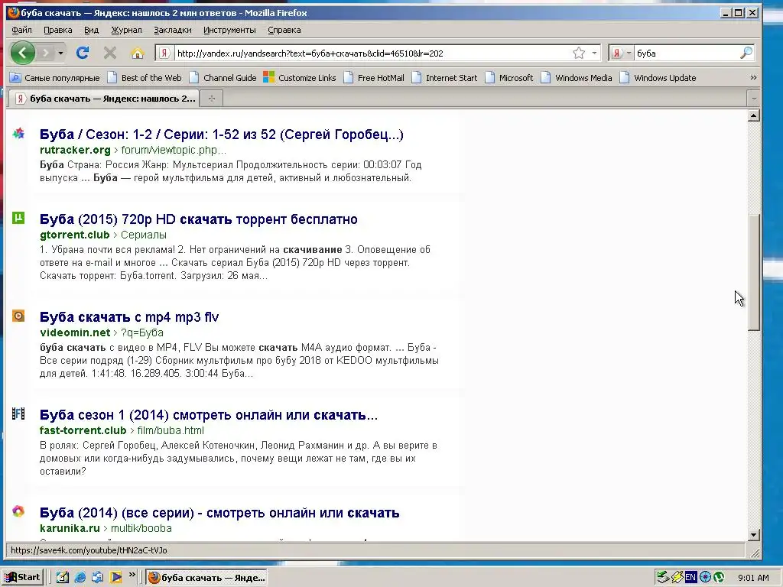Open the Закладки menu
783x587 pixels.
click(x=172, y=30)
